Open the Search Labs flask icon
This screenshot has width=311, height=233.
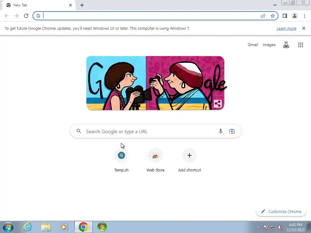286,45
